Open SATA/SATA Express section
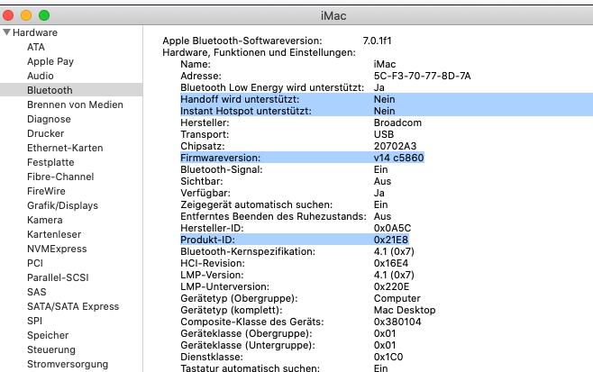 point(73,306)
